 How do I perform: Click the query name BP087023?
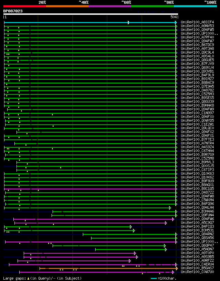tap(13, 11)
